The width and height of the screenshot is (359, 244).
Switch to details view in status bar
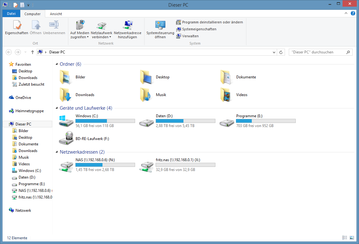pyautogui.click(x=345, y=238)
